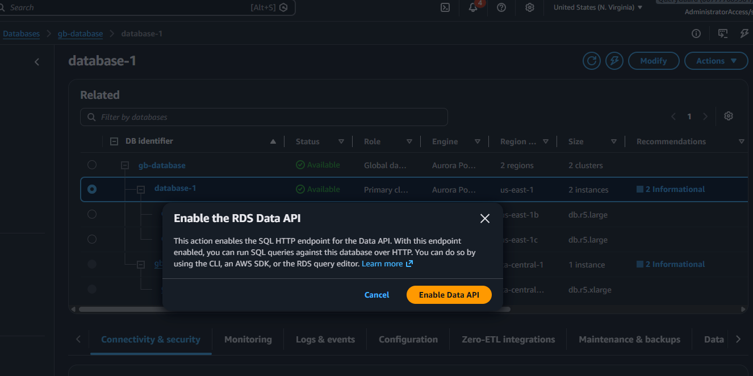Open 2 Informational link in the 1 instance row
753x376 pixels.
coord(671,264)
